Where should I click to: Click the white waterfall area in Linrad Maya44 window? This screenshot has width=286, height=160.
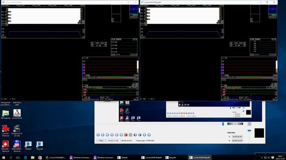(x=183, y=16)
